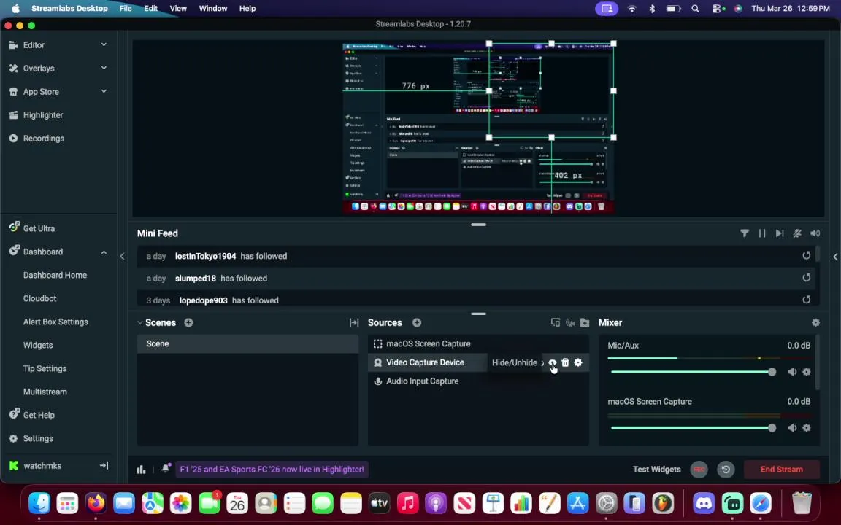Add a new source with the plus icon
Screen dimensions: 841x525
click(417, 322)
